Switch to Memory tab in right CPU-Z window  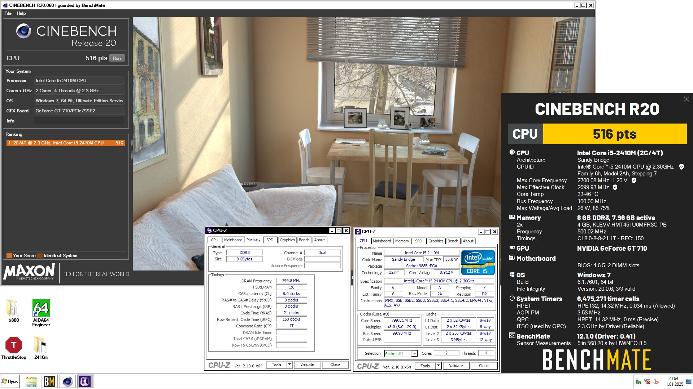pos(402,241)
